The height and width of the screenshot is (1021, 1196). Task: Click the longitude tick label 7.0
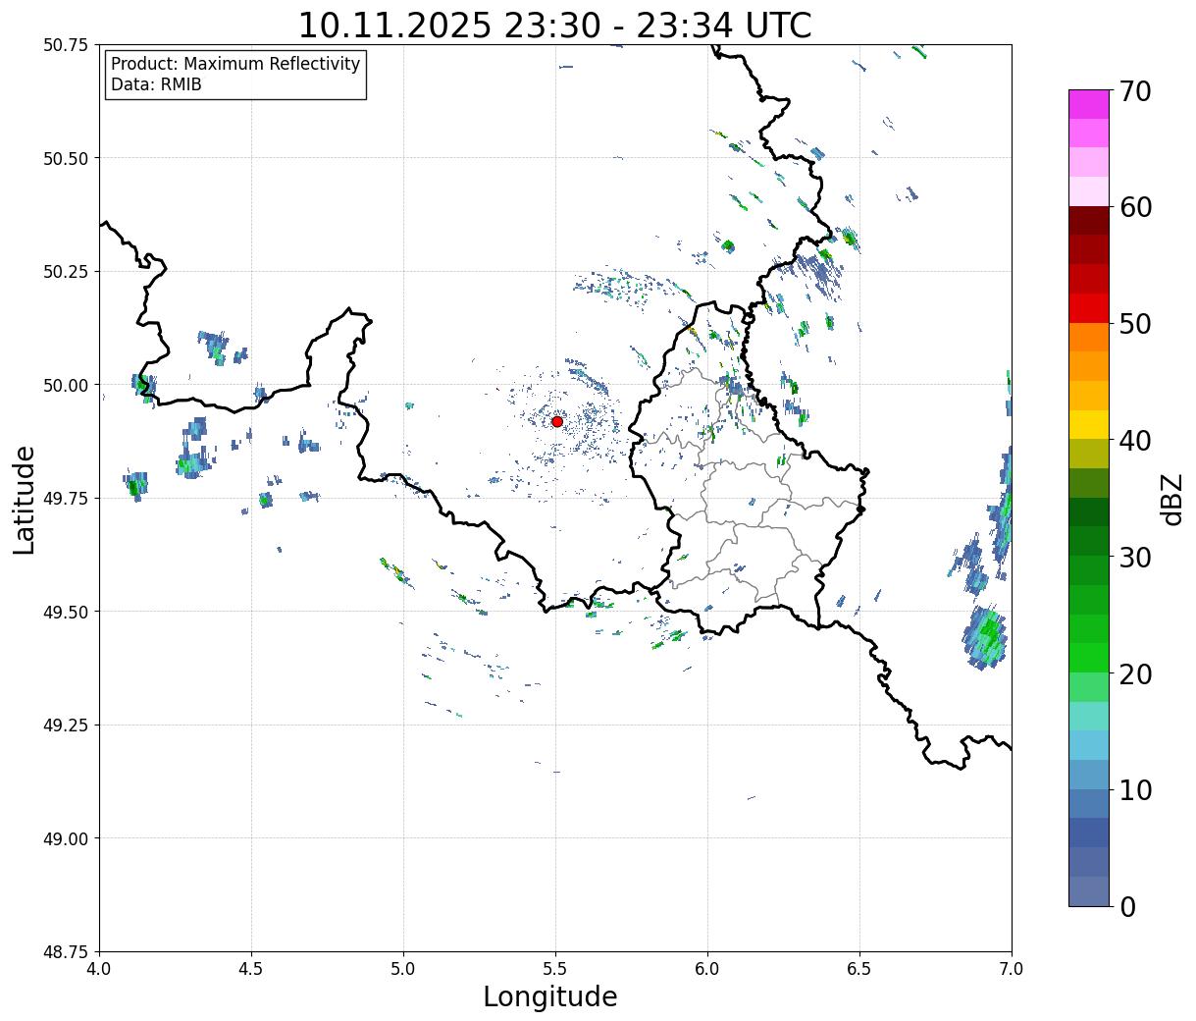point(1012,969)
